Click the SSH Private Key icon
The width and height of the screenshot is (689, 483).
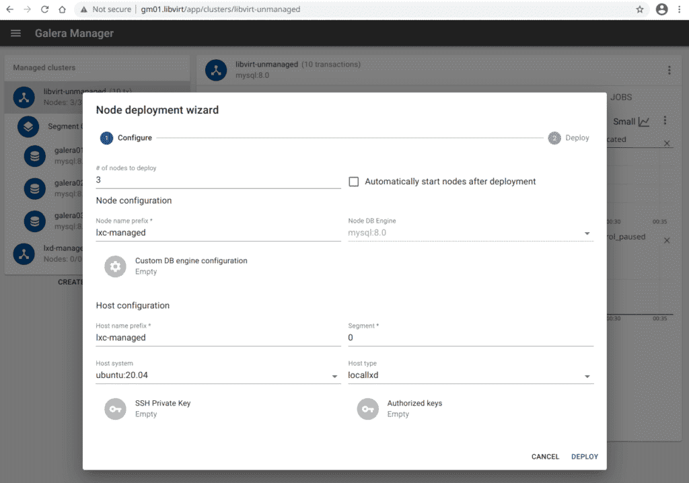coord(115,409)
